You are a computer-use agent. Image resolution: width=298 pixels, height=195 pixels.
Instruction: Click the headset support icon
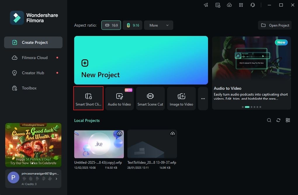pos(253,5)
